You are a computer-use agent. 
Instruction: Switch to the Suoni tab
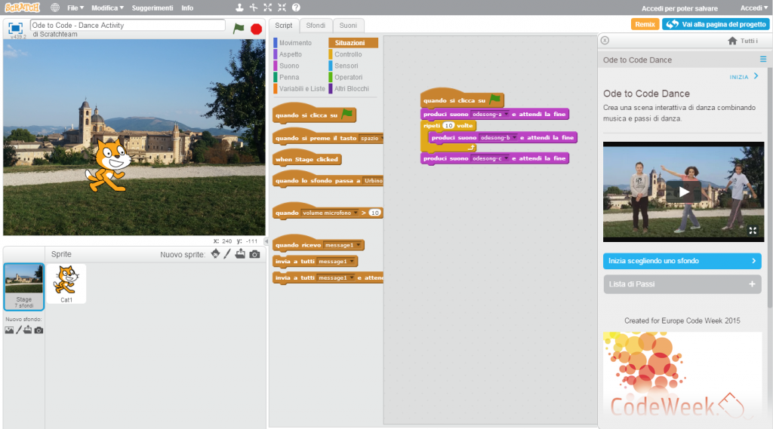[347, 26]
